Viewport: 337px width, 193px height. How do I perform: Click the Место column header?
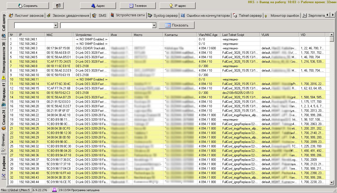pyautogui.click(x=148, y=35)
